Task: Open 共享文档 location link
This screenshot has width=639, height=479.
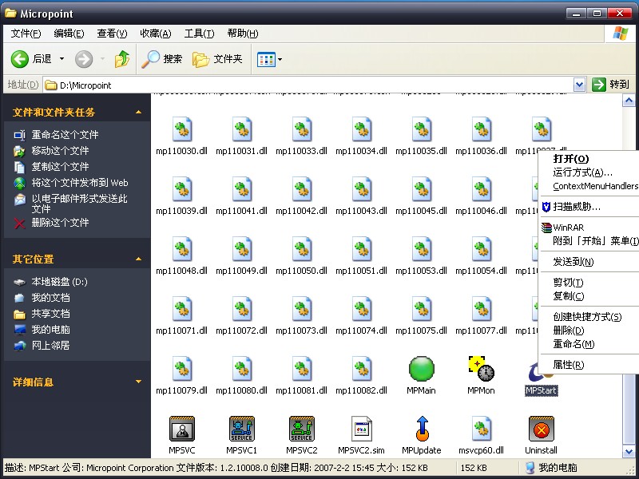Action: click(x=50, y=314)
